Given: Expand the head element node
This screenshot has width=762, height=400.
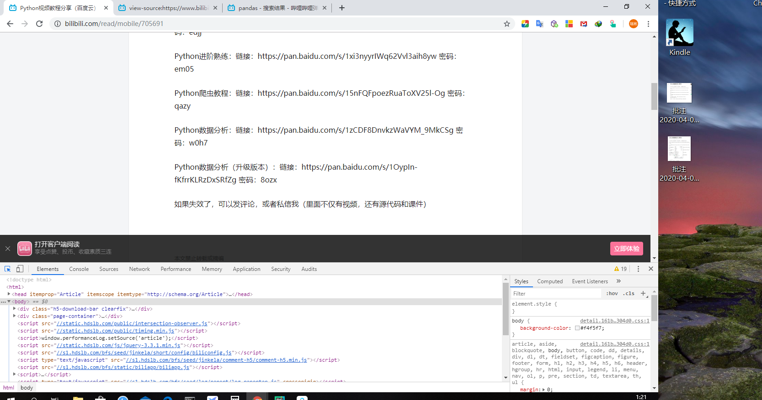Looking at the screenshot, I should [x=9, y=294].
